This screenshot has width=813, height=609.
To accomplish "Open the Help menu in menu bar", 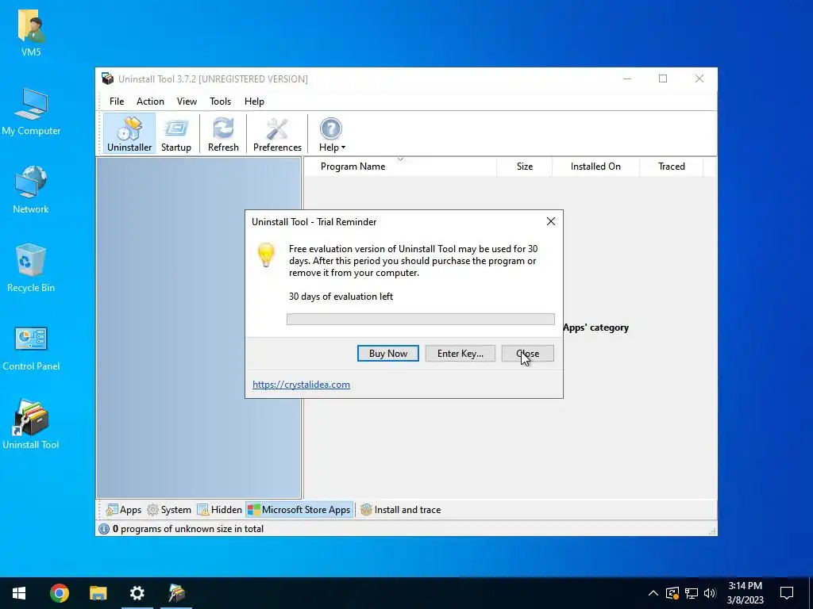I will pos(254,101).
